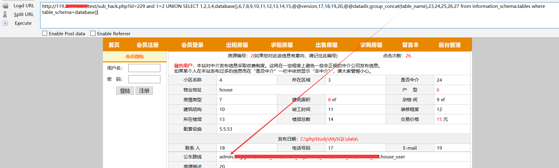This screenshot has width=559, height=168.
Task: Click the 建筑结构 value 10
Action: pos(222,109)
